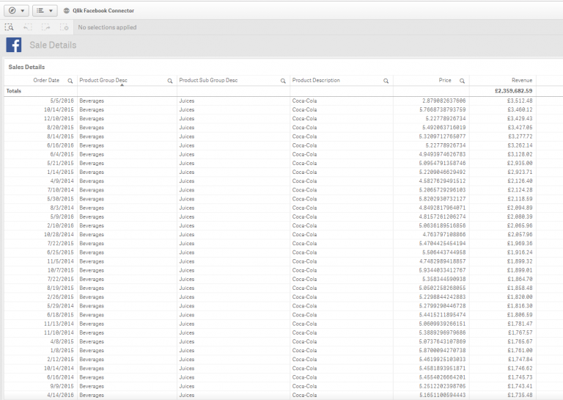Search in Product Group Desc column

tap(170, 81)
